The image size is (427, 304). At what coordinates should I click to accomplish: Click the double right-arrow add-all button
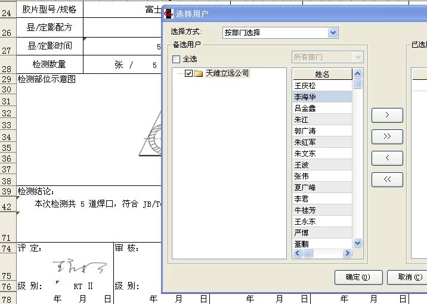pyautogui.click(x=387, y=137)
